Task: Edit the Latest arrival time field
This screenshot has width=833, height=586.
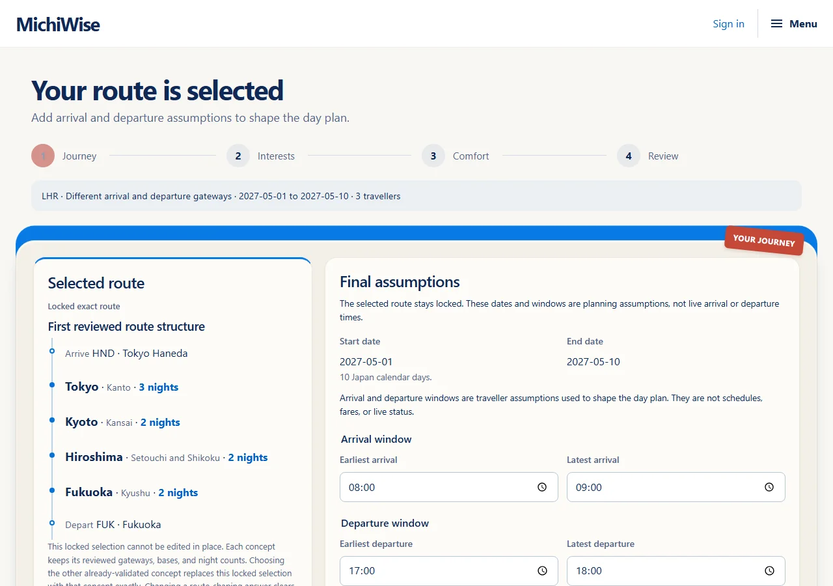Action: (676, 487)
